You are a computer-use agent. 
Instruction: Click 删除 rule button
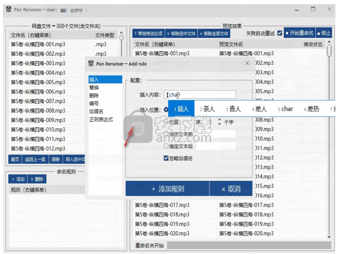[x=37, y=179]
